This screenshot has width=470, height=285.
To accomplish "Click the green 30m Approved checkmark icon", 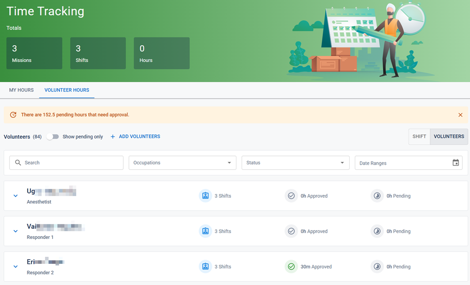I will pyautogui.click(x=291, y=266).
